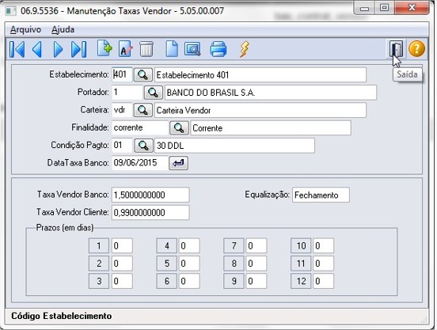437x330 pixels.
Task: Click the lightning bolt icon
Action: [244, 49]
